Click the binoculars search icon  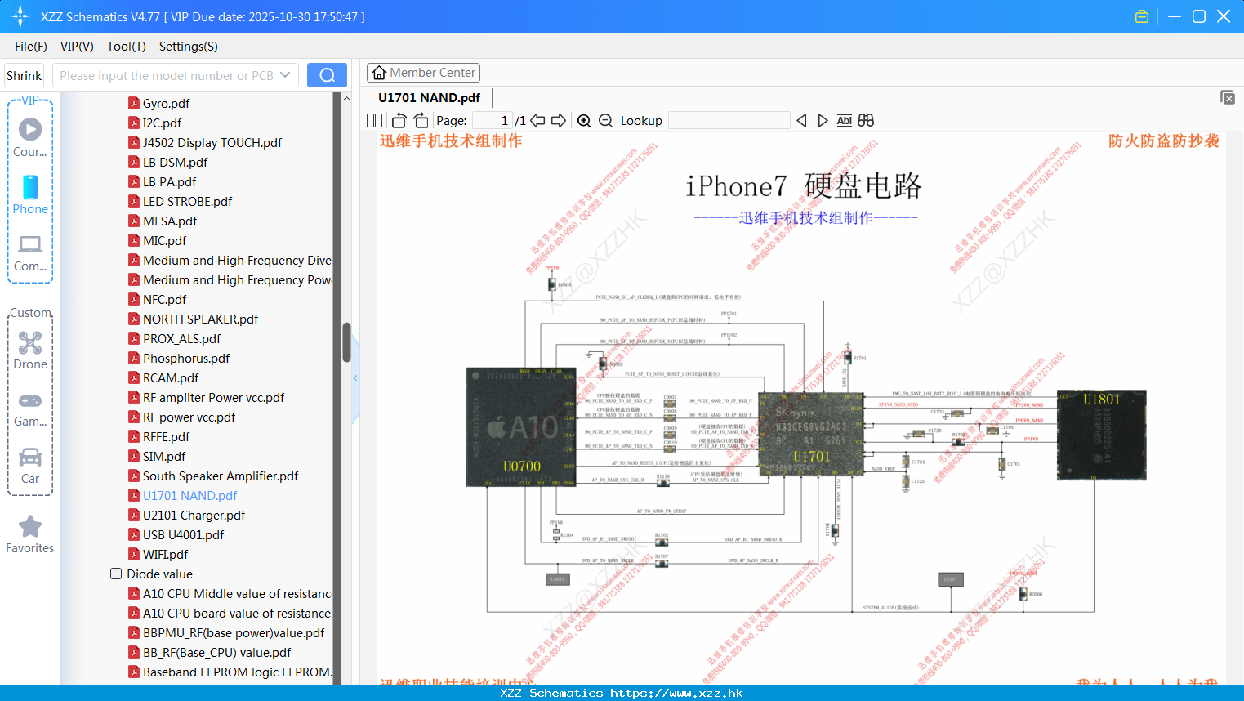866,120
